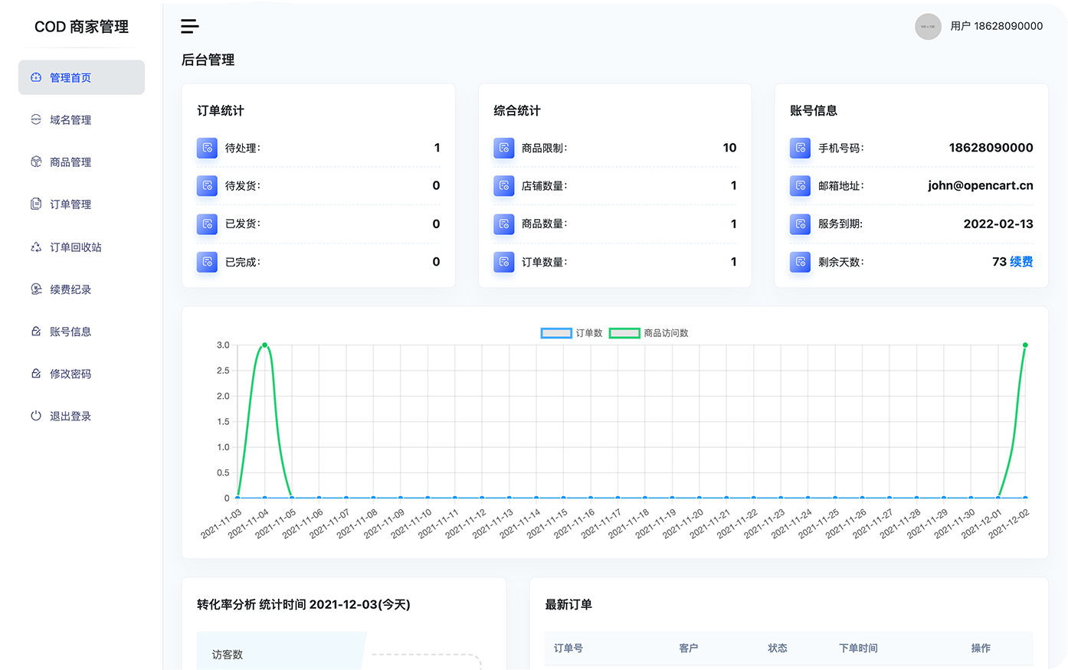This screenshot has height=670, width=1068.
Task: Click the icon beside 商品限制
Action: tap(503, 148)
